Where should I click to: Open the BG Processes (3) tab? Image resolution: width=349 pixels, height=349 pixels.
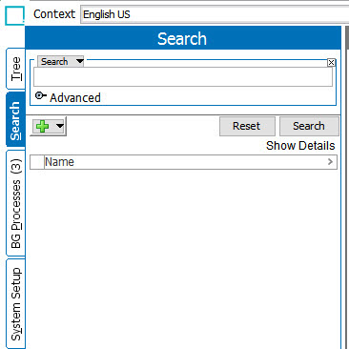pos(15,203)
